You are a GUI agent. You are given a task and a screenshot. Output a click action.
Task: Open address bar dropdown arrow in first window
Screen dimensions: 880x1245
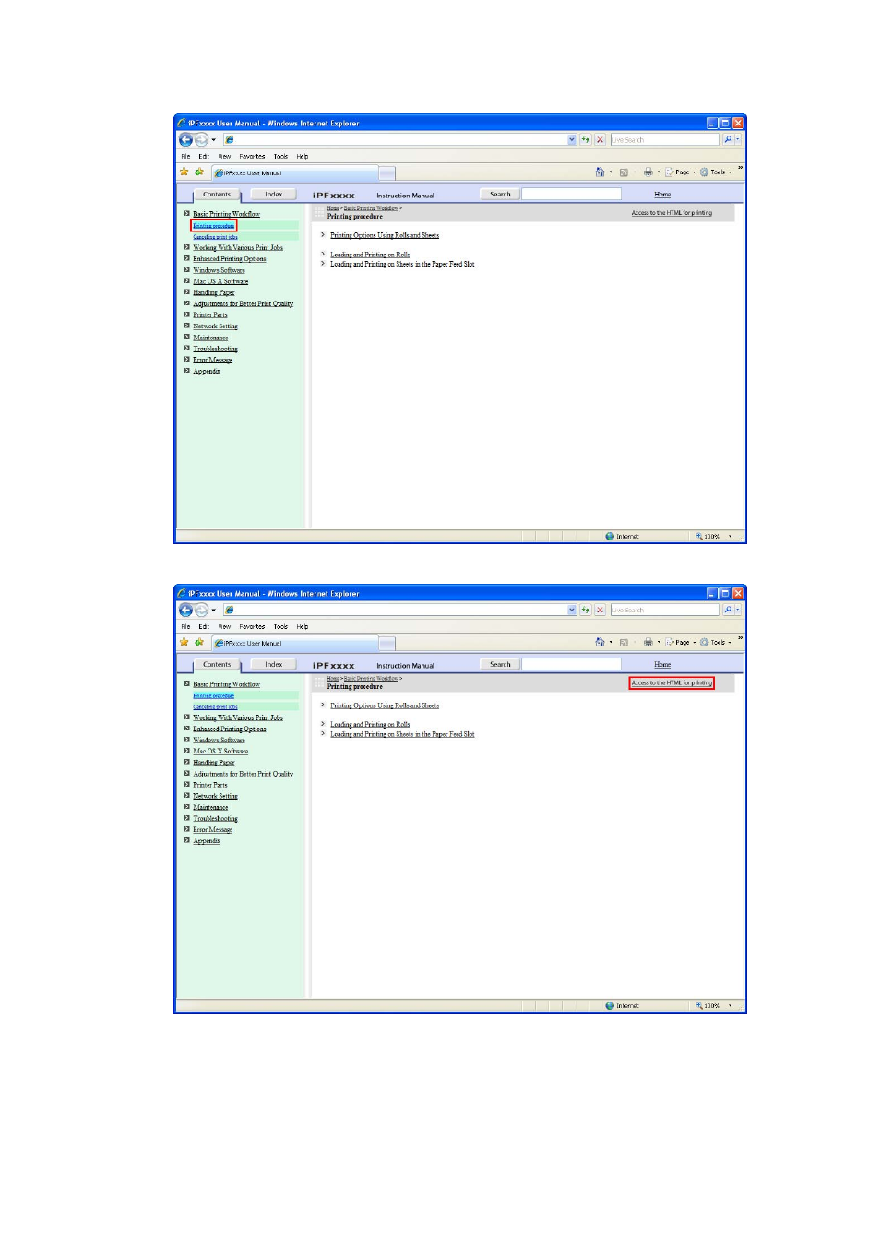[572, 140]
